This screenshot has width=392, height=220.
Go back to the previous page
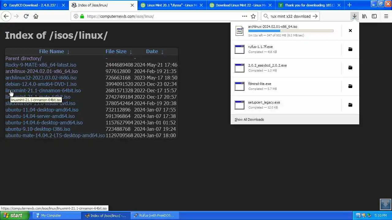tap(6, 16)
